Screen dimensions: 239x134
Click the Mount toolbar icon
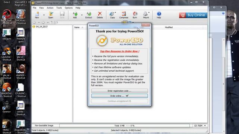pyautogui.click(x=146, y=15)
